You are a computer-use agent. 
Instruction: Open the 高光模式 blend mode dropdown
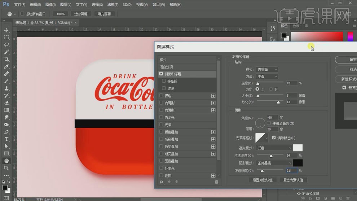(x=274, y=148)
